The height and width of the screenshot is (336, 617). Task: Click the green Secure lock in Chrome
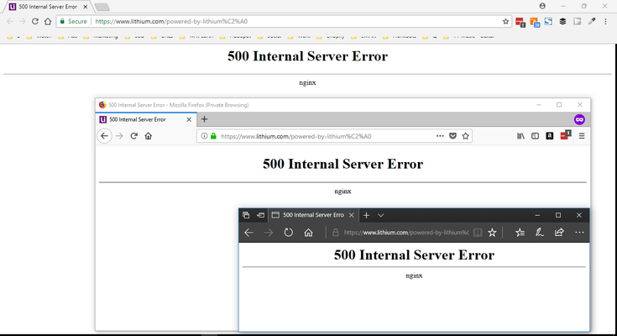62,21
